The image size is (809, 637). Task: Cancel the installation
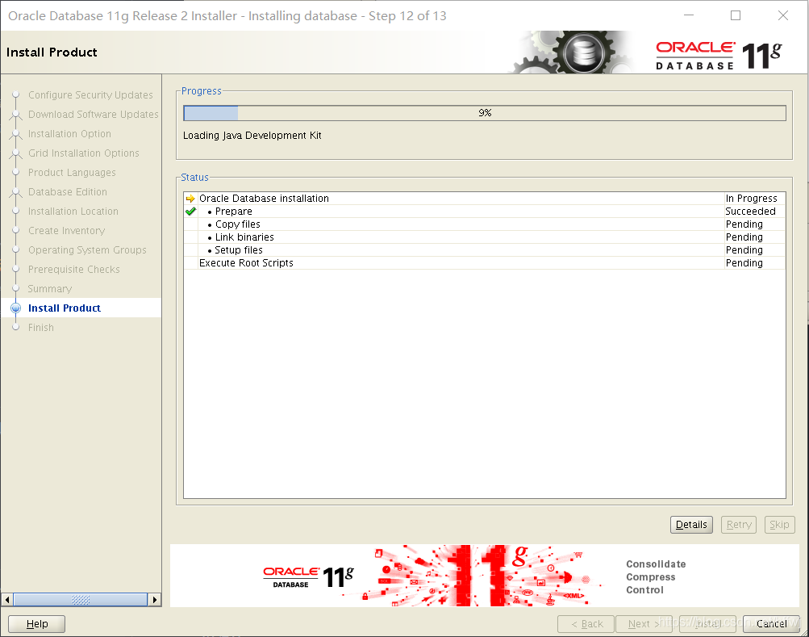[771, 623]
